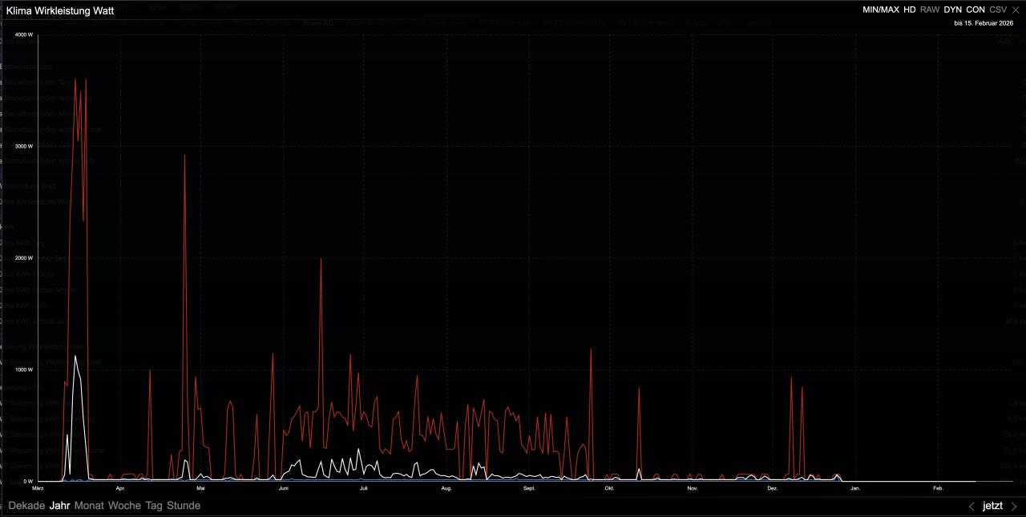Go to the previous time period arrow
The height and width of the screenshot is (517, 1026).
click(x=971, y=506)
